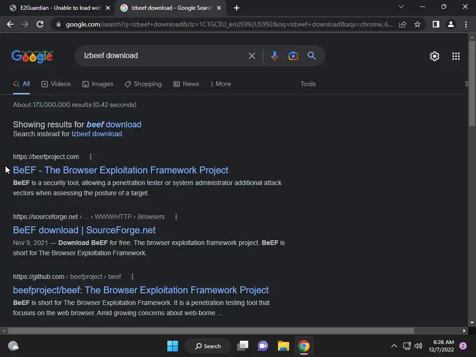
Task: Open the Chrome profile menu
Action: (451, 24)
